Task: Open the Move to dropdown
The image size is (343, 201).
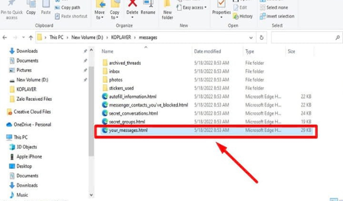Action: pos(100,10)
